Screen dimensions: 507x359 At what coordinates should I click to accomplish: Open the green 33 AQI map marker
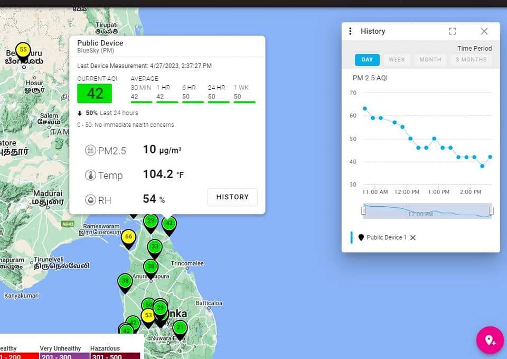[154, 247]
